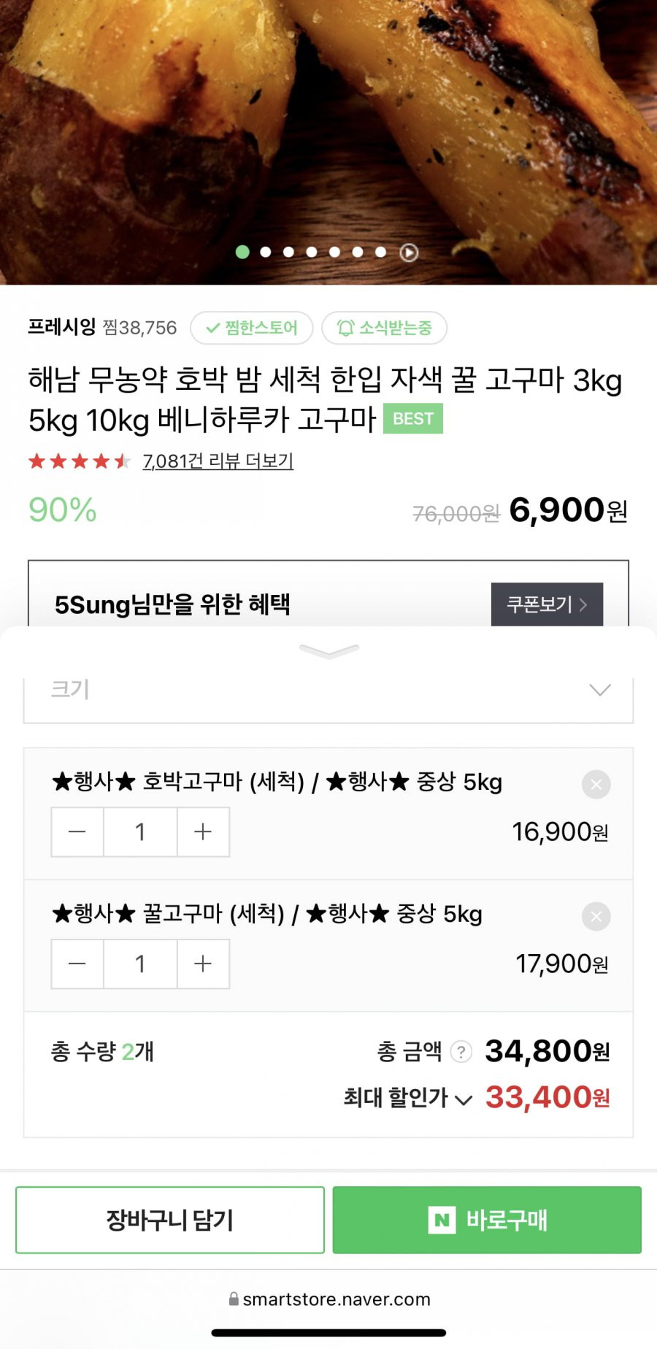Tap the 쿠폰보기 coupon button
Screen dimensions: 657x1349
point(547,604)
